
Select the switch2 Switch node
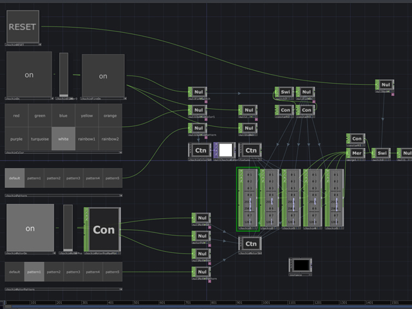[381, 153]
